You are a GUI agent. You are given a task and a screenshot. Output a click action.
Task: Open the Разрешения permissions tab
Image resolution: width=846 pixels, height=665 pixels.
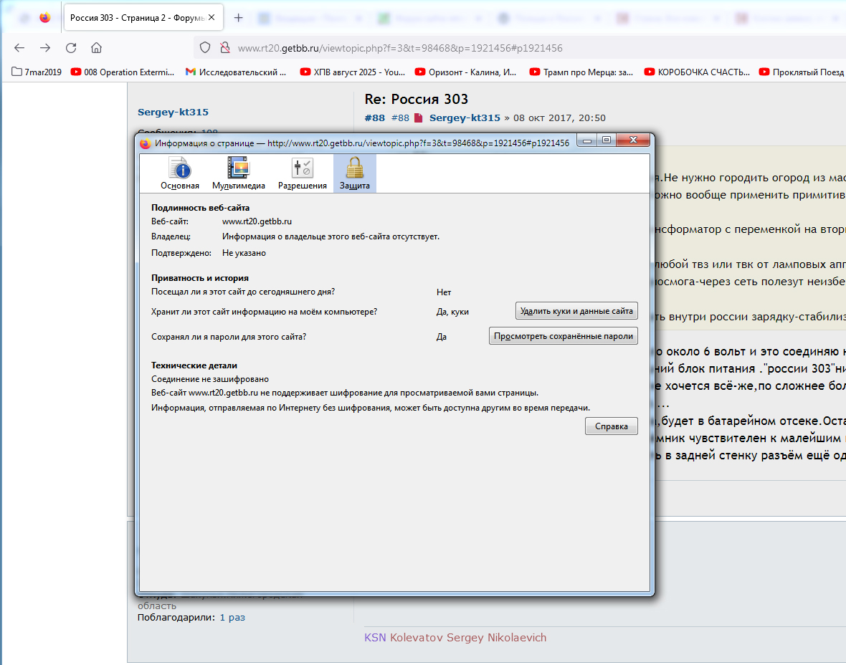pyautogui.click(x=302, y=174)
